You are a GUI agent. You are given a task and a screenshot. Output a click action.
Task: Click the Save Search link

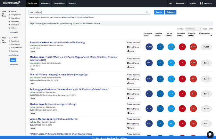[x=88, y=17]
